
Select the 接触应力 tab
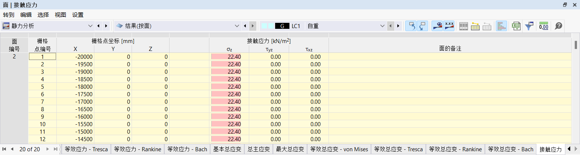550,149
